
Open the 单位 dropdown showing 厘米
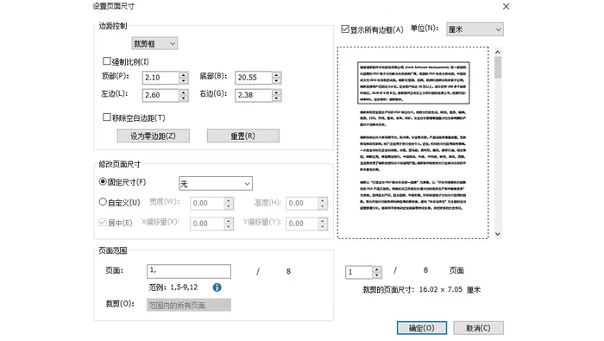pyautogui.click(x=475, y=29)
